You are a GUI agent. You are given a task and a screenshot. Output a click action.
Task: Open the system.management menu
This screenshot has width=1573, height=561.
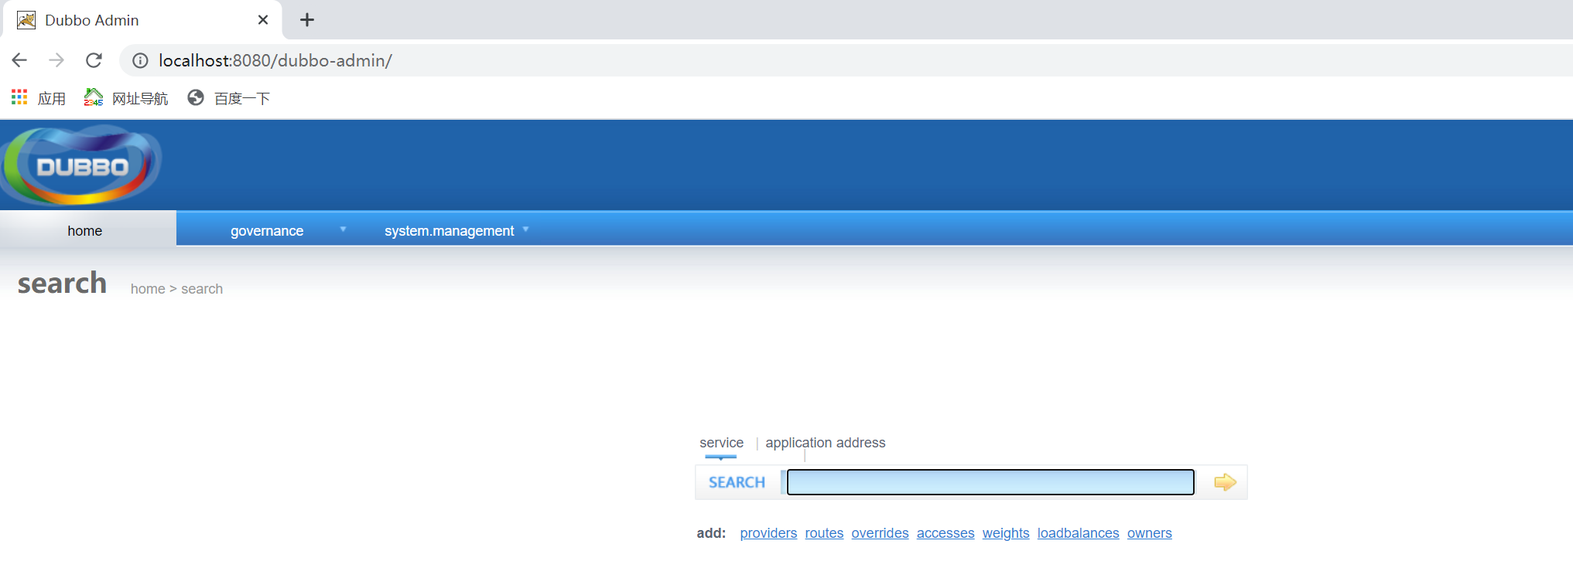(x=450, y=231)
